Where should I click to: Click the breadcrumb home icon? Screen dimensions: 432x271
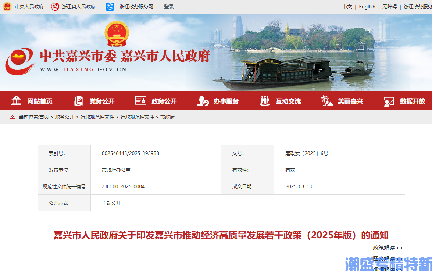[x=13, y=117]
